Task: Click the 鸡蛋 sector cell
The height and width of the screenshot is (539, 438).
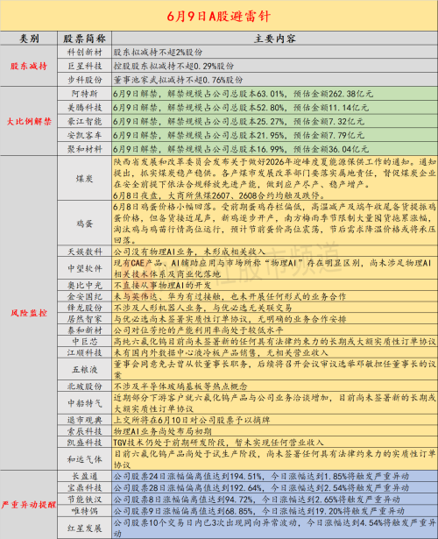Action: [84, 223]
